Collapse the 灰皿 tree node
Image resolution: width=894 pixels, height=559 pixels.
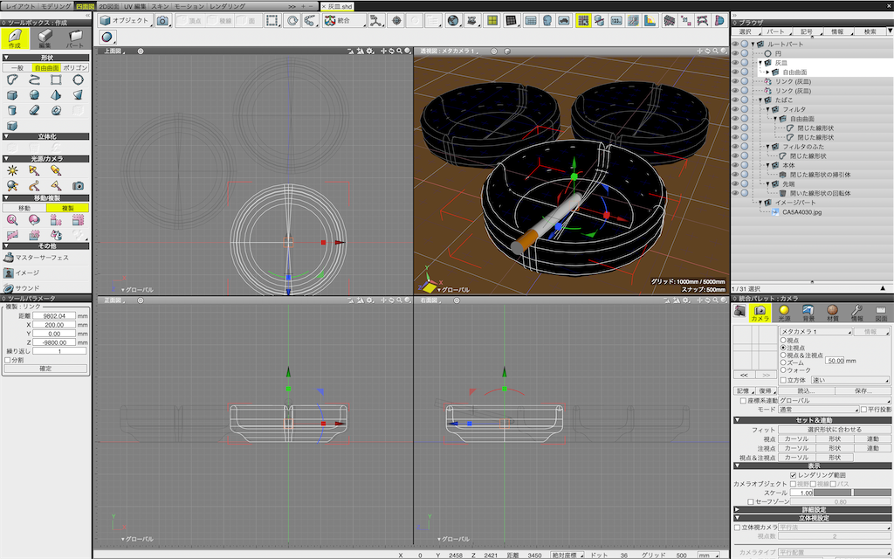(x=760, y=63)
